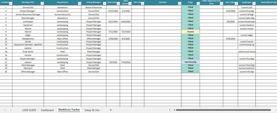The height and width of the screenshot is (113, 277).
Task: Select the current HR Mgr cell
Action: pyautogui.click(x=247, y=15)
